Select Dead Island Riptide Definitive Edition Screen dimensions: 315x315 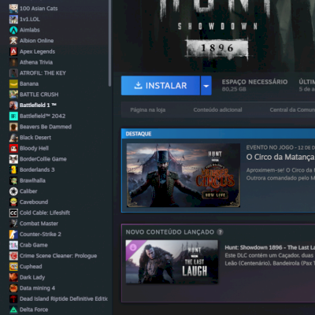point(64,299)
